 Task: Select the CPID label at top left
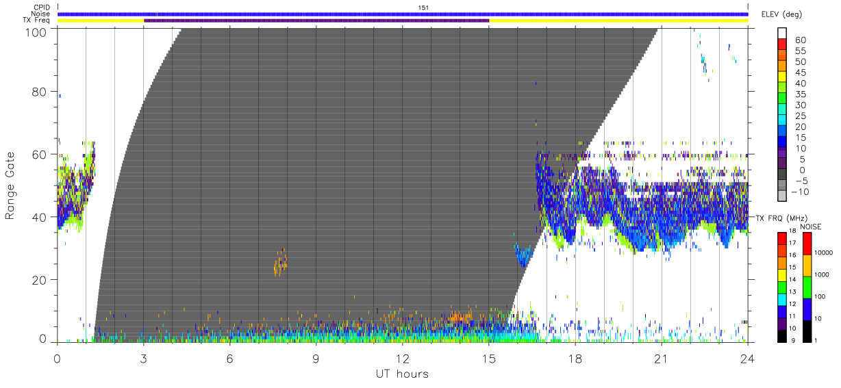pos(40,8)
